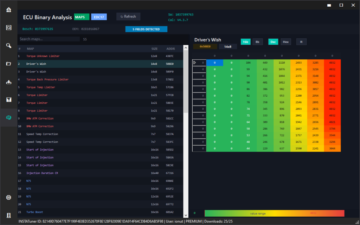Toggle value display to Hex
360x225 pixels.
pos(285,42)
